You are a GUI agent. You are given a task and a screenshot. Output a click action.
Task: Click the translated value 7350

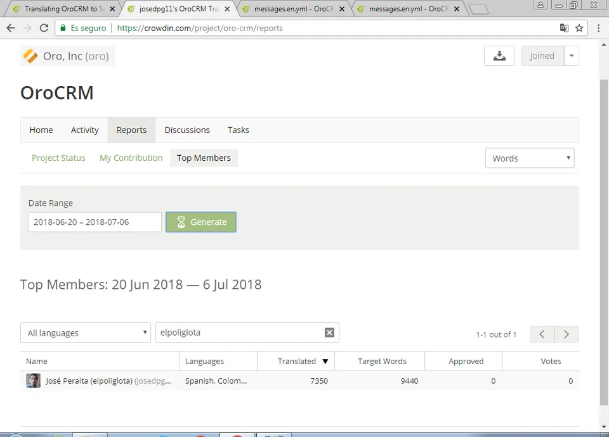[x=319, y=381]
